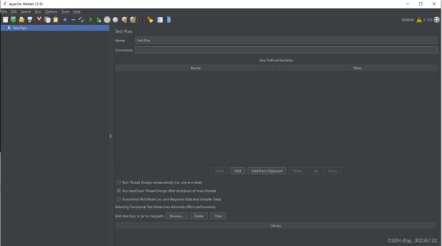Click the Name column header
Image resolution: width=442 pixels, height=246 pixels.
click(x=196, y=68)
